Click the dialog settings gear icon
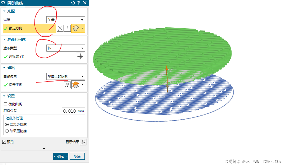This screenshot has width=283, height=165. pos(3,3)
